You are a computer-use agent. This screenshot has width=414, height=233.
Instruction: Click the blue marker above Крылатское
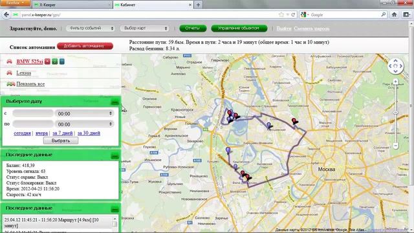point(228,151)
